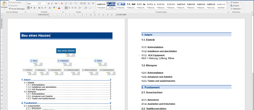
Task: Click the line spacing icon
Action: [x=79, y=8]
